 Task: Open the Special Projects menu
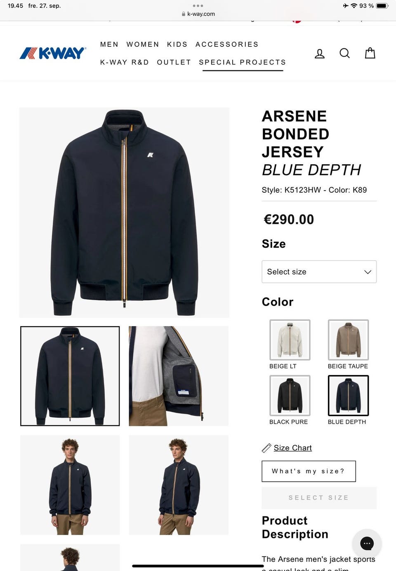243,62
